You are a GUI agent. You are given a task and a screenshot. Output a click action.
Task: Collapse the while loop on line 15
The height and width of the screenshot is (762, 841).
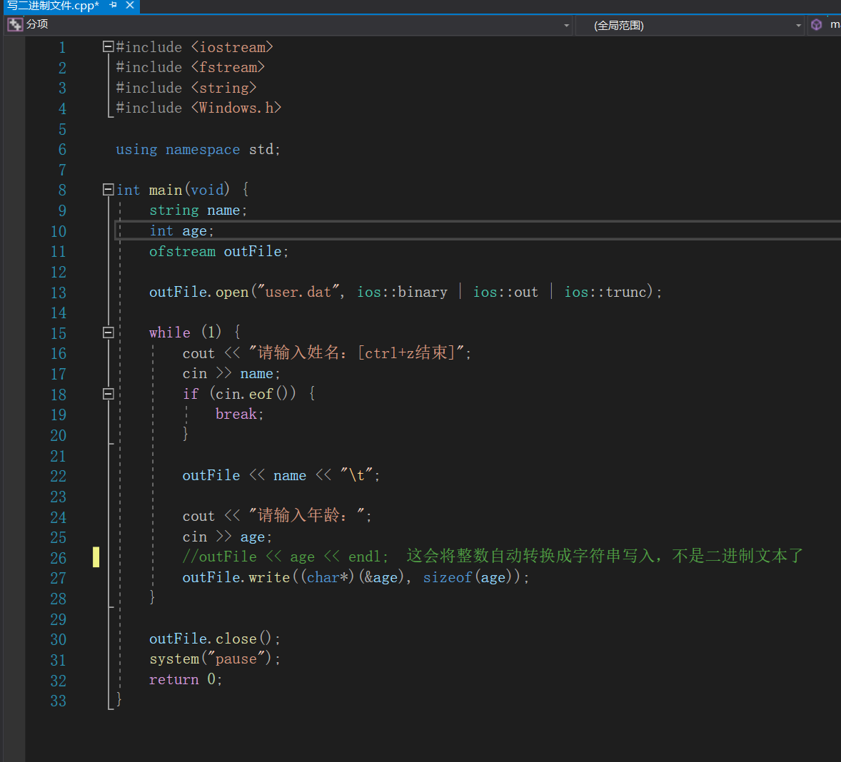[109, 332]
